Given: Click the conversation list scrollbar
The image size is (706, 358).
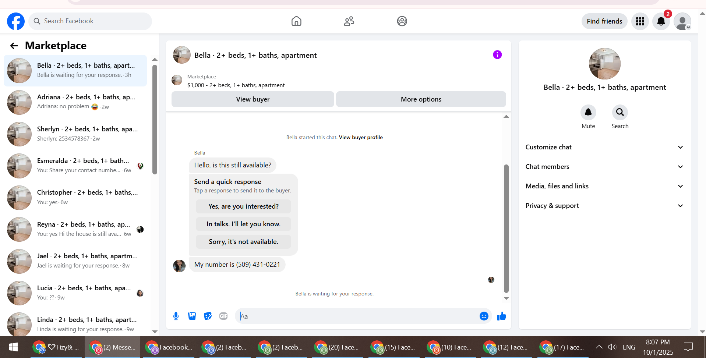Looking at the screenshot, I should pos(155,120).
